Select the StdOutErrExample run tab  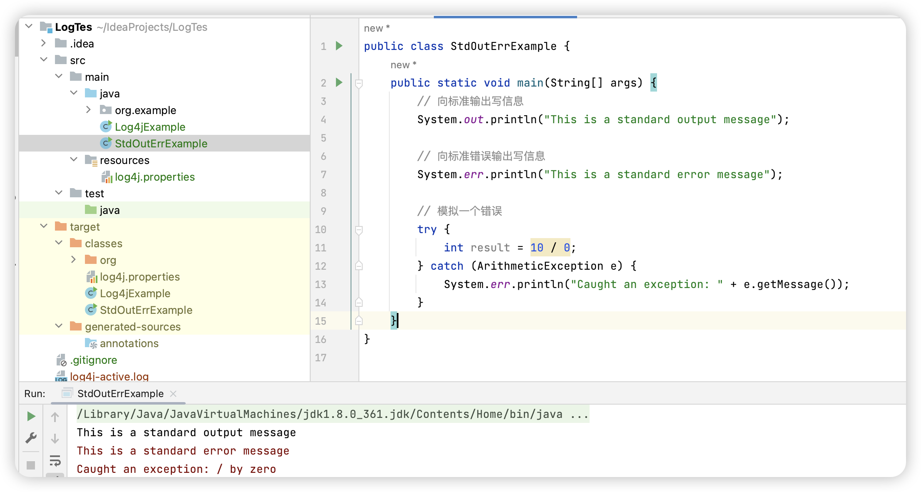120,394
